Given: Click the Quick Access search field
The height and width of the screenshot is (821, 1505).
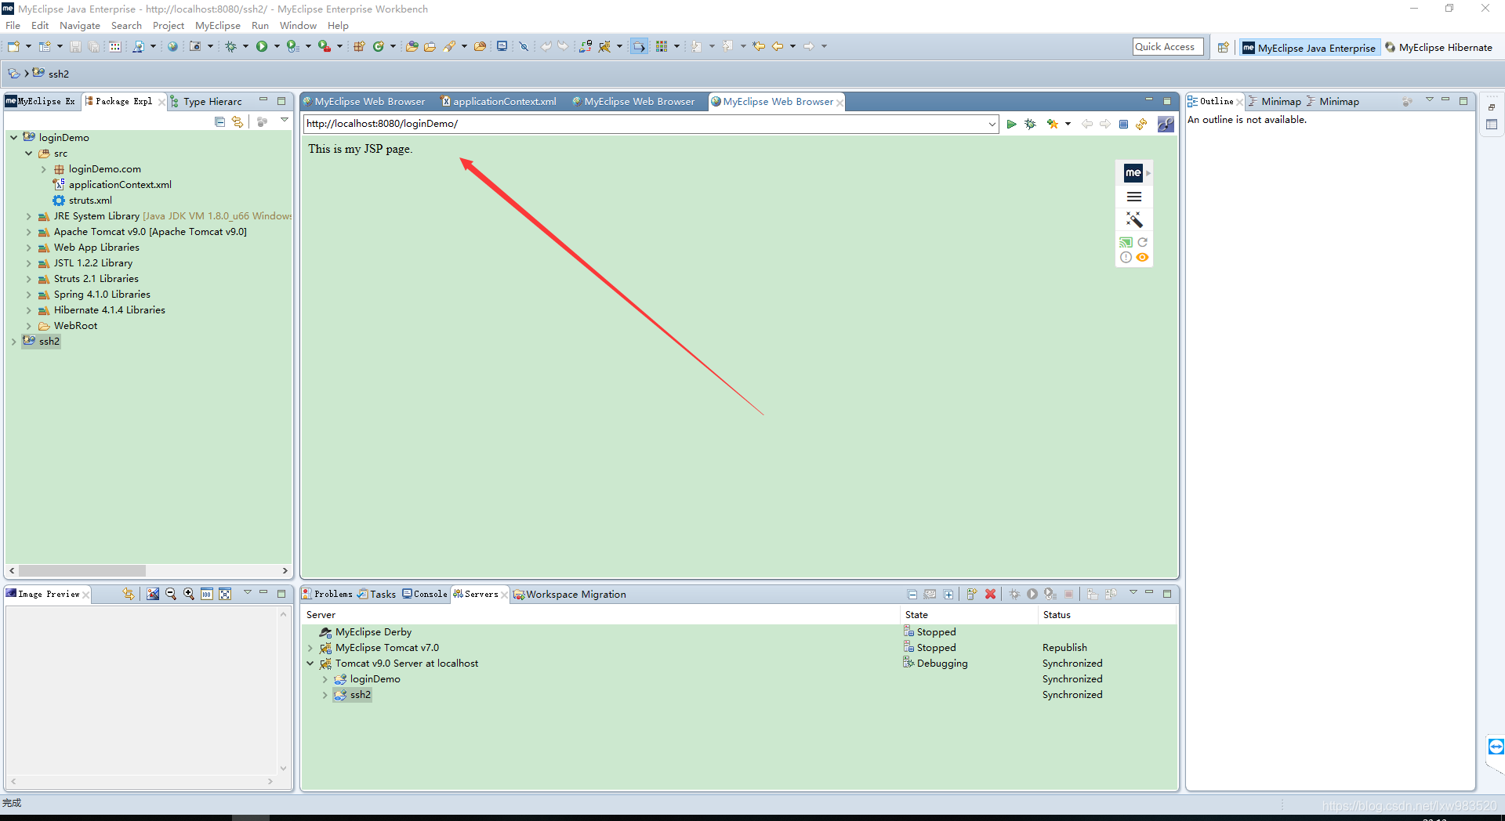Looking at the screenshot, I should click(x=1166, y=47).
